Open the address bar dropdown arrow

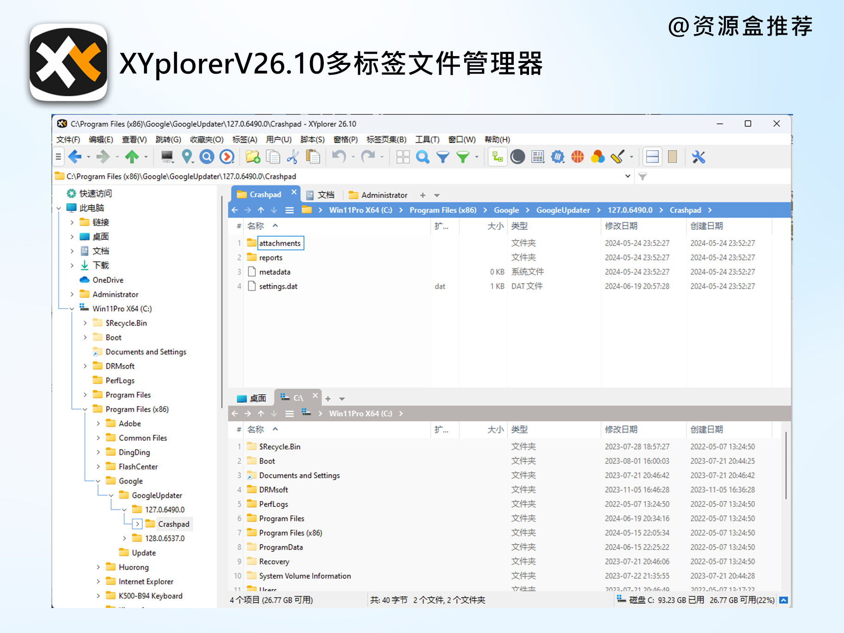pyautogui.click(x=628, y=176)
